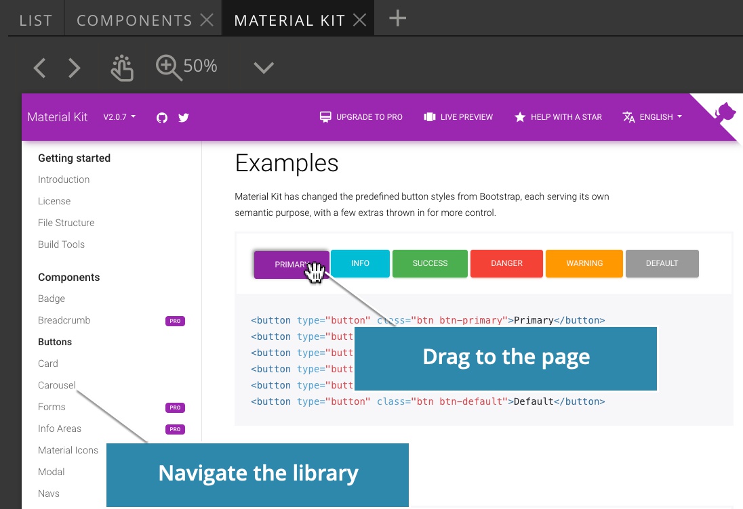Close the Material Kit tab
Image resolution: width=743 pixels, height=509 pixels.
(360, 20)
